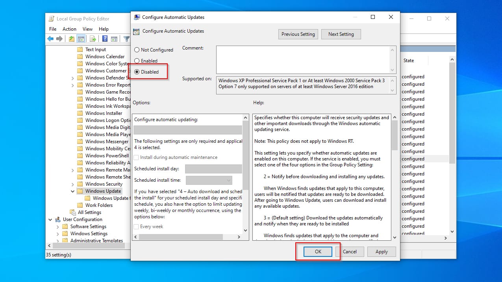Viewport: 502px width, 282px height.
Task: Open the View menu
Action: 87,29
